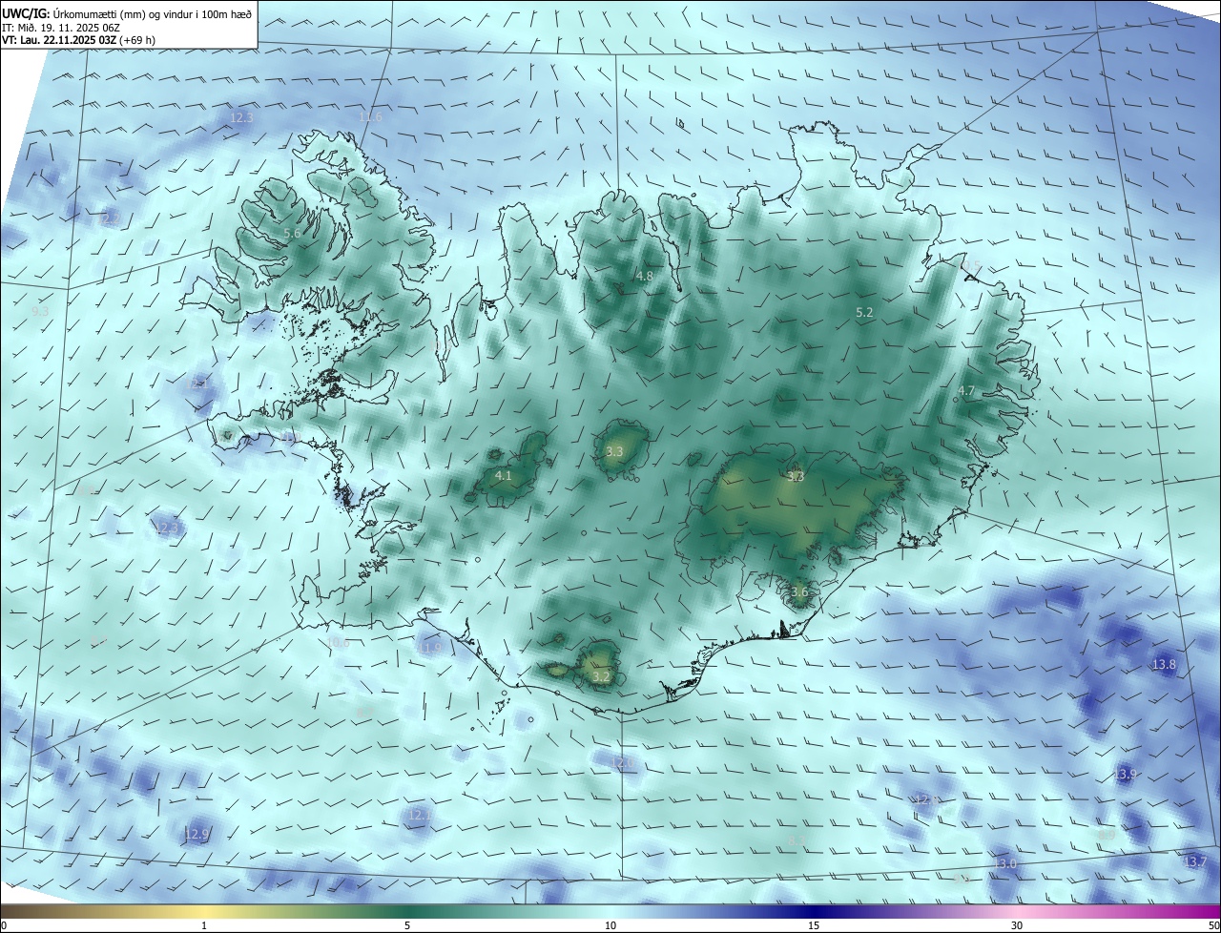Click the 12.0 value label
Viewport: 1221px width, 933px height.
622,763
